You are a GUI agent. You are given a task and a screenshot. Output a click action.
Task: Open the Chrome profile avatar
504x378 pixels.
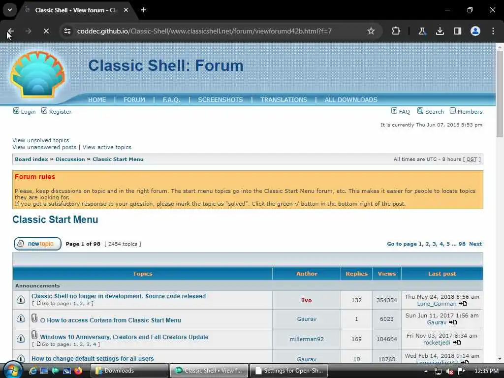[475, 31]
